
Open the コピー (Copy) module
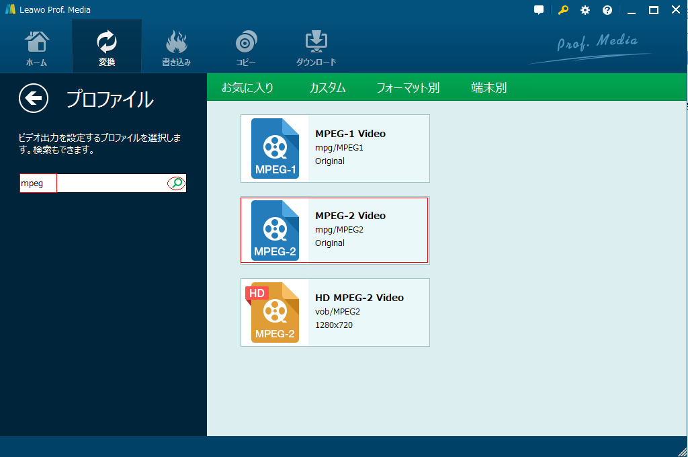[246, 48]
